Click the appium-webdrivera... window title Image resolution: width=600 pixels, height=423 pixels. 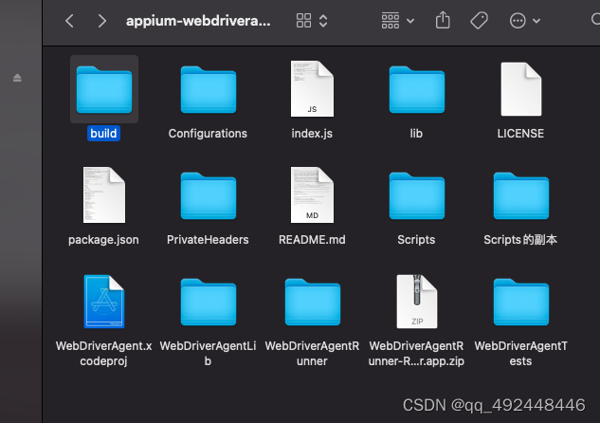tap(198, 21)
